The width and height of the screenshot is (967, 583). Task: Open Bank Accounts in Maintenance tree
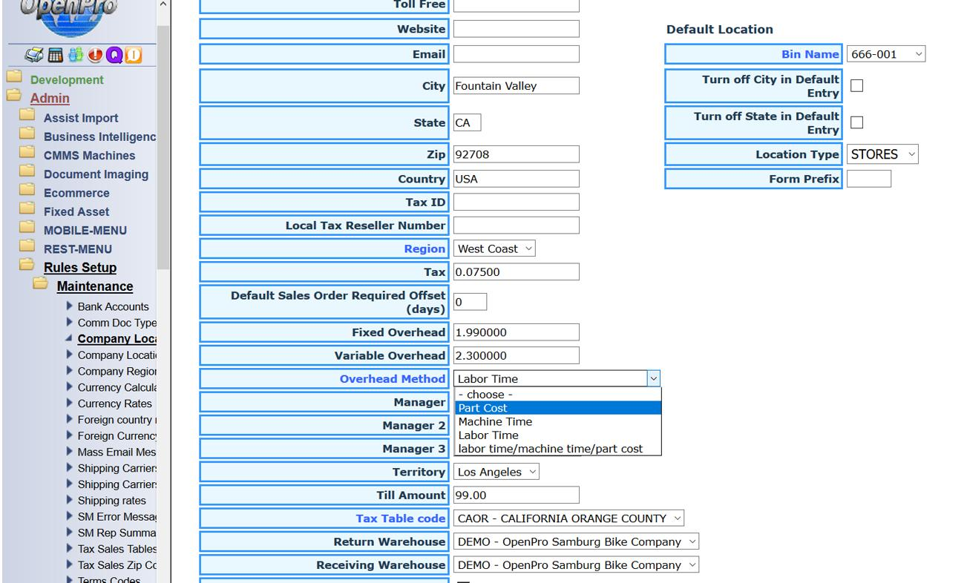click(x=113, y=306)
